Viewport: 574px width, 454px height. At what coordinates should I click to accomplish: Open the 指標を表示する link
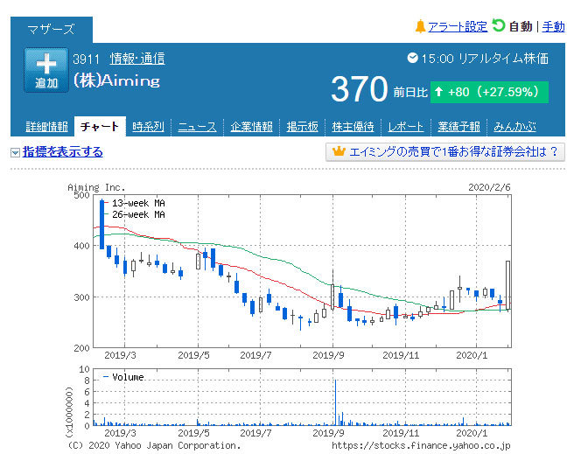[63, 152]
